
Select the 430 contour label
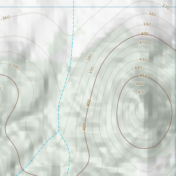pos(143,59)
